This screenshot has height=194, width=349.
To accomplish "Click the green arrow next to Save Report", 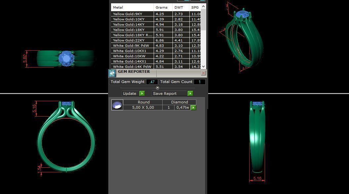I will tap(190, 93).
